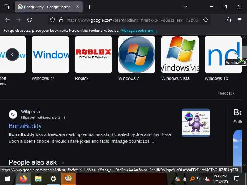Click the Windows 11 label text
Viewport: 247px width, 185px height.
(x=43, y=78)
